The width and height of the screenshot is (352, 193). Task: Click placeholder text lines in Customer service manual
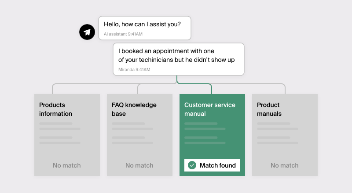coord(205,133)
